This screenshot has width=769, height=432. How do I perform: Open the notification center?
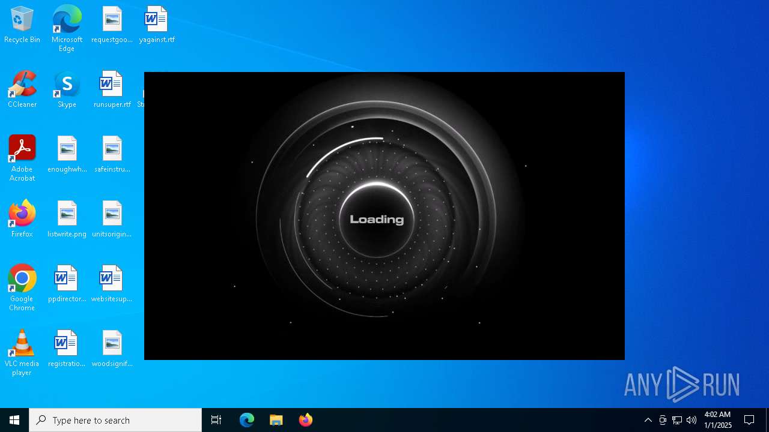pyautogui.click(x=749, y=420)
